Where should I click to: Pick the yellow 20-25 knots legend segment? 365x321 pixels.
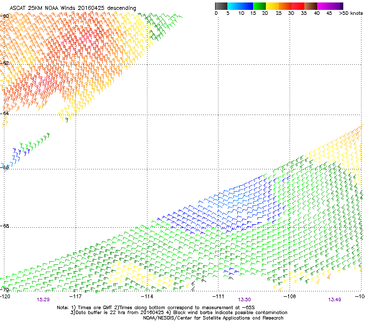272,6
